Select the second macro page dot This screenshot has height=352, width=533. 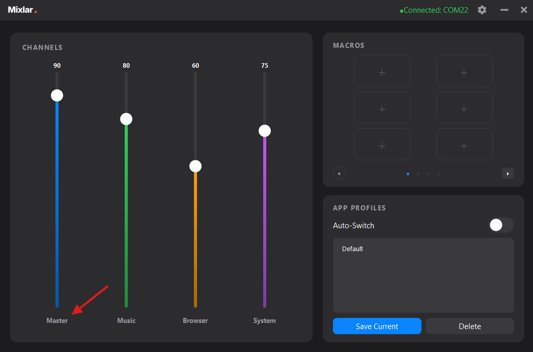[418, 174]
